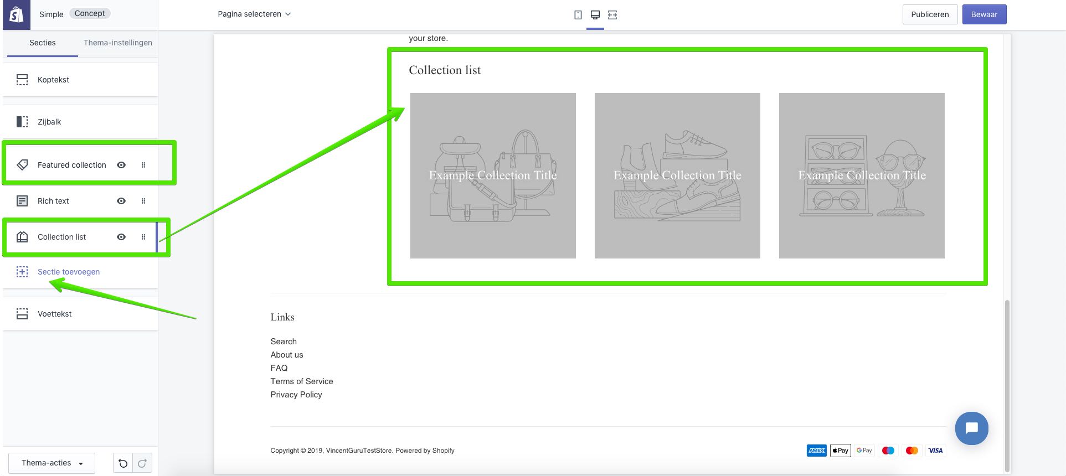Open the About us footer link

point(287,355)
